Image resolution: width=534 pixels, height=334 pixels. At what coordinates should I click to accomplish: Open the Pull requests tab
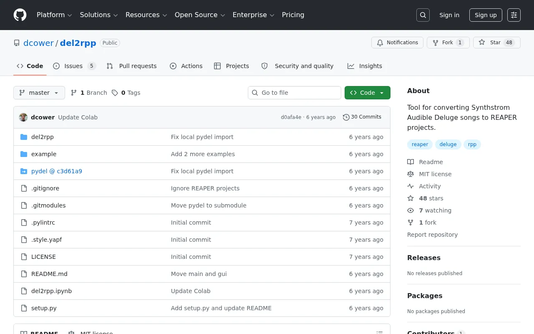click(131, 66)
